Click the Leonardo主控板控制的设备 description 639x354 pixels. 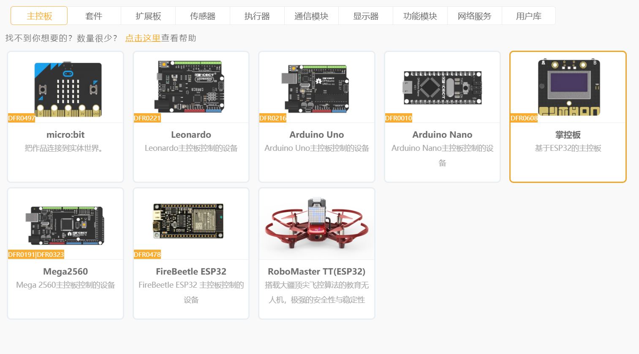191,148
